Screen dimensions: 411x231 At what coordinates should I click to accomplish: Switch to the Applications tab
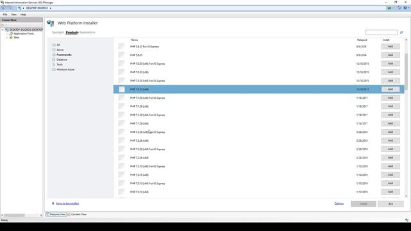coord(87,33)
